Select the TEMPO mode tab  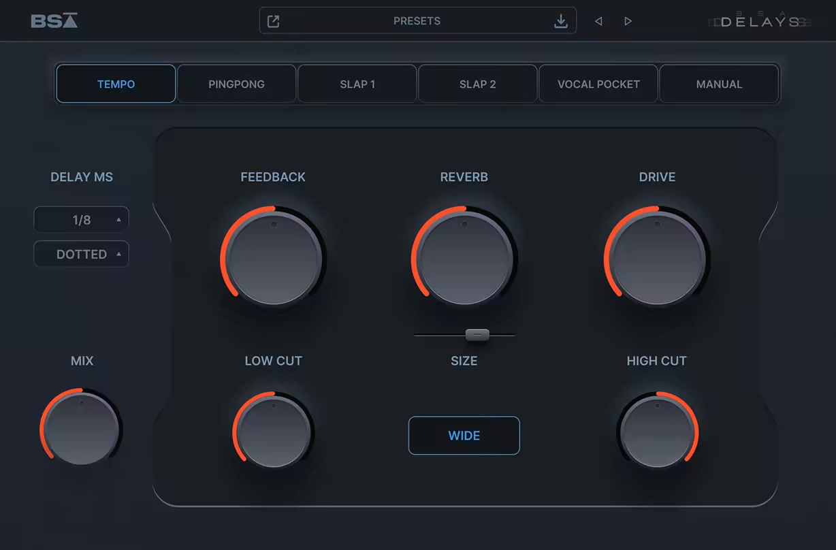[x=116, y=84]
